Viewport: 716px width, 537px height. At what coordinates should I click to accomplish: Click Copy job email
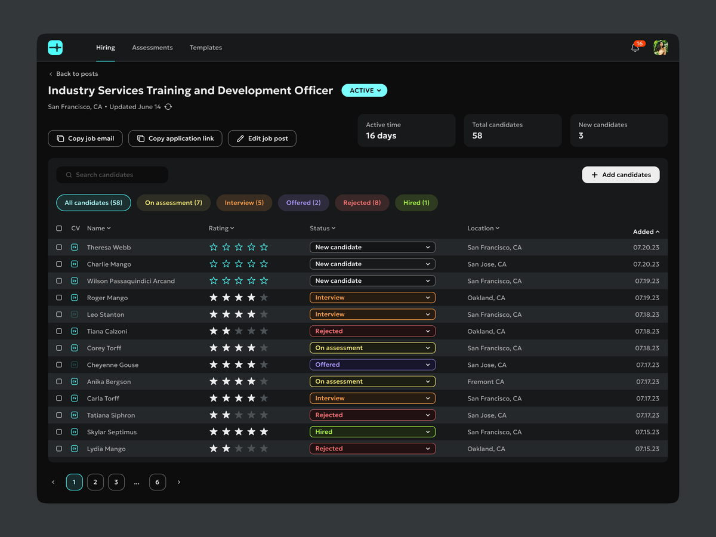tap(85, 138)
